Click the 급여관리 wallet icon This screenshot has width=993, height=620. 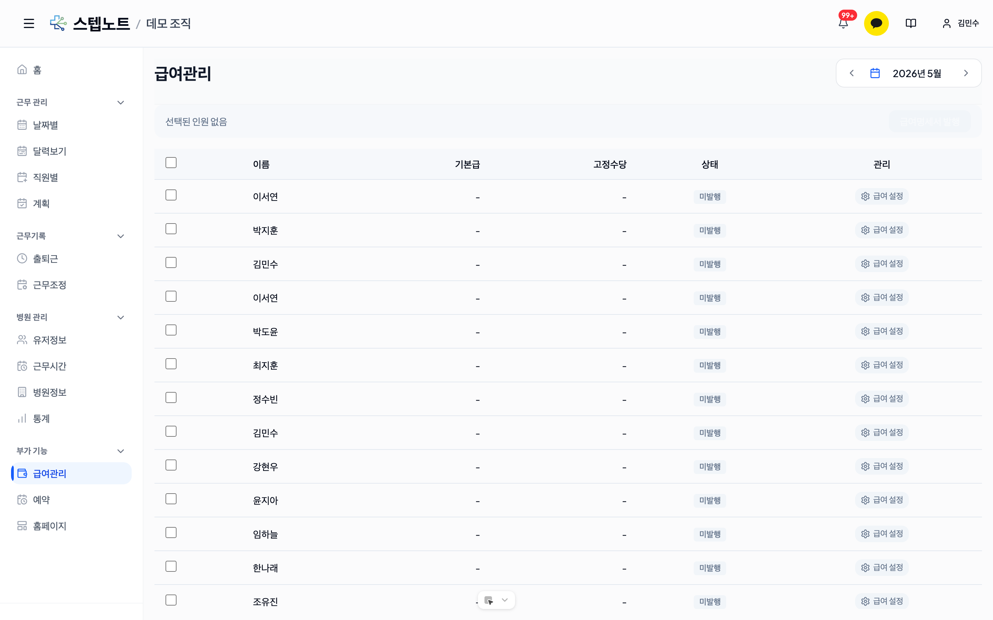pyautogui.click(x=22, y=473)
